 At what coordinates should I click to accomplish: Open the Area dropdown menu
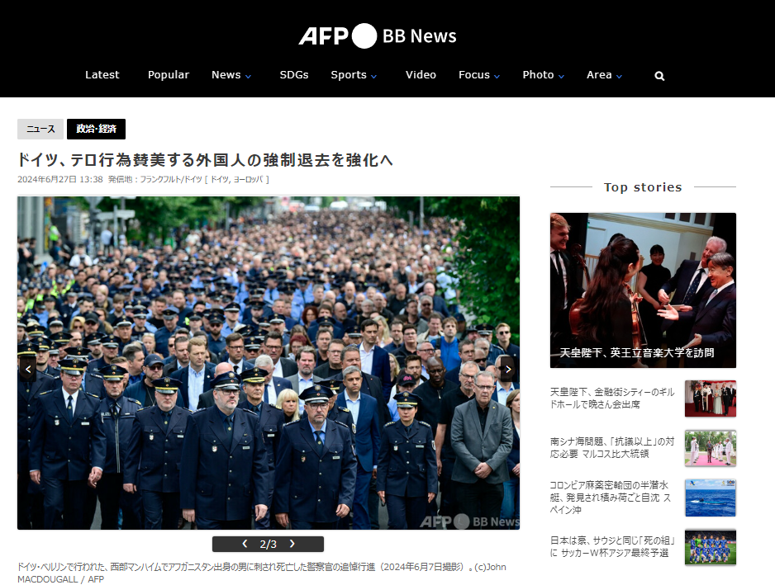point(604,75)
